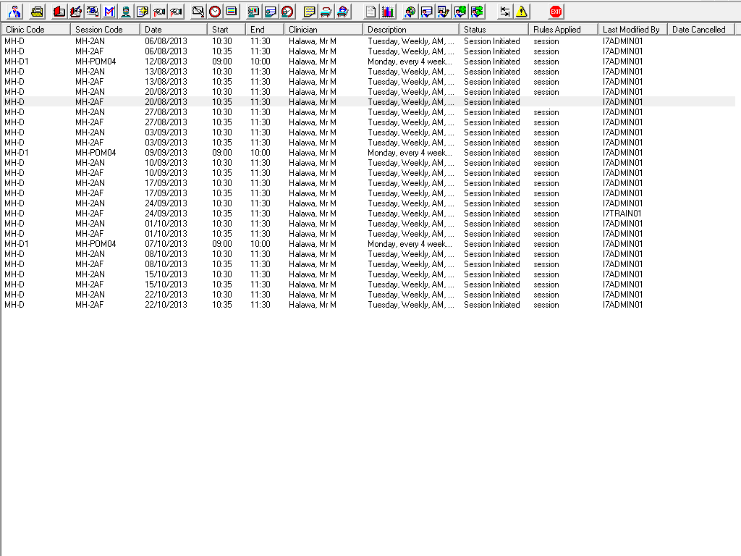Image resolution: width=741 pixels, height=556 pixels.
Task: Click the screen with coloured lines icon
Action: pos(232,12)
